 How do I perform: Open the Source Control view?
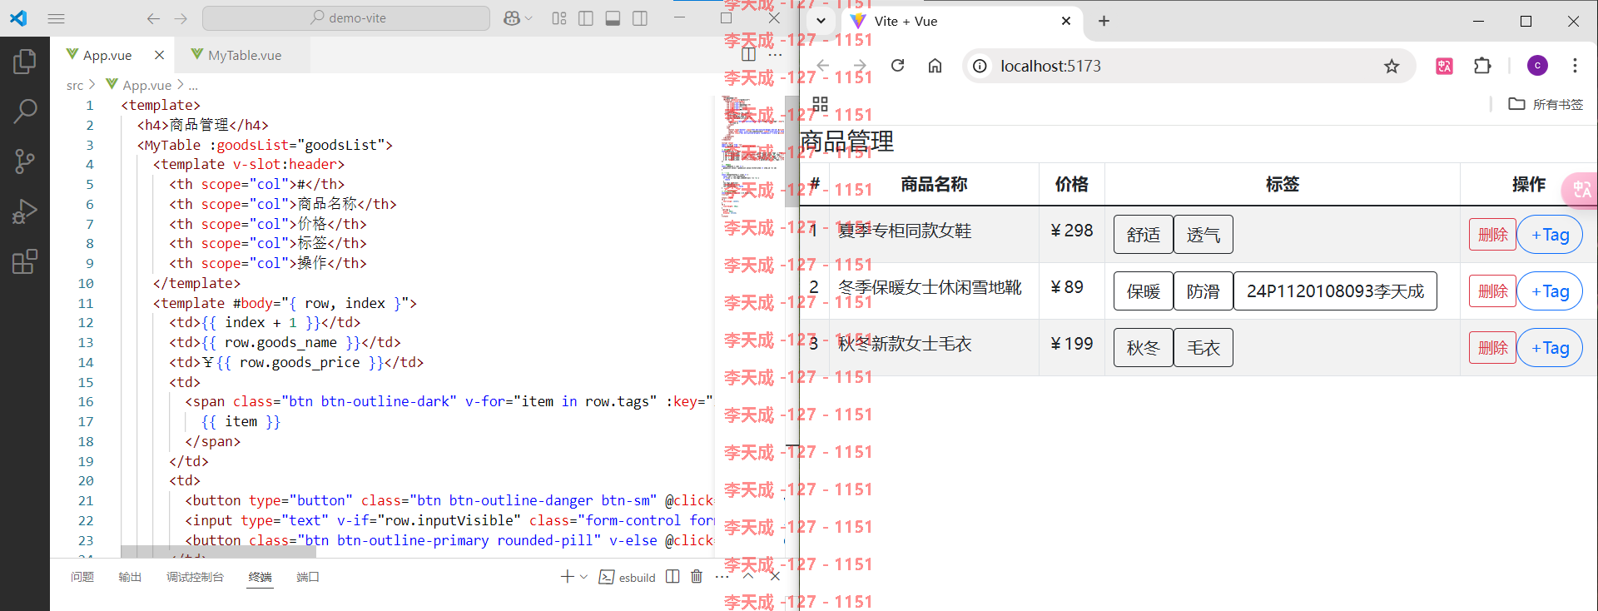(x=25, y=161)
